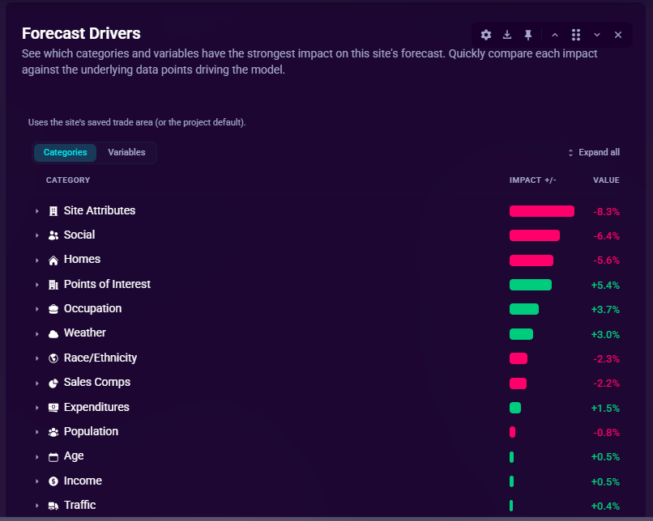The image size is (653, 521).
Task: Move widget down with chevron-down icon
Action: click(597, 35)
